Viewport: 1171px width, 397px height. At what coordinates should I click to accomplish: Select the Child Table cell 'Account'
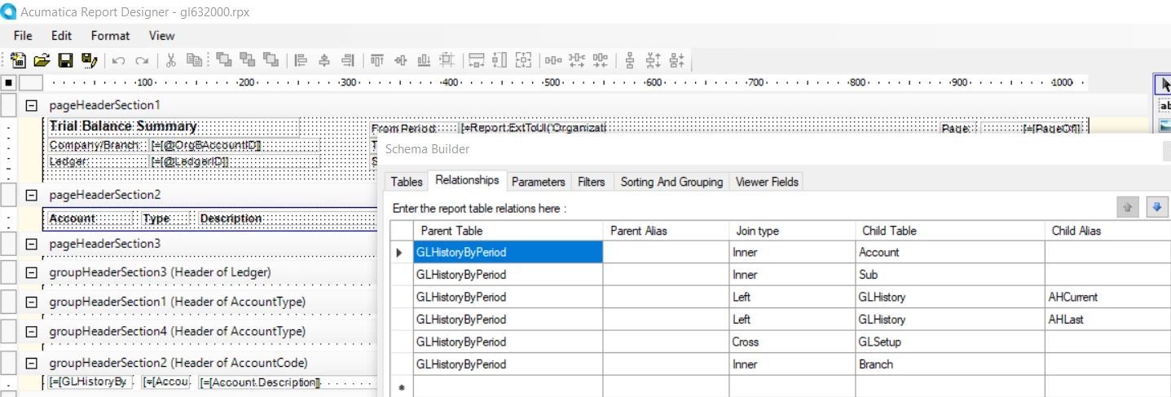(950, 252)
